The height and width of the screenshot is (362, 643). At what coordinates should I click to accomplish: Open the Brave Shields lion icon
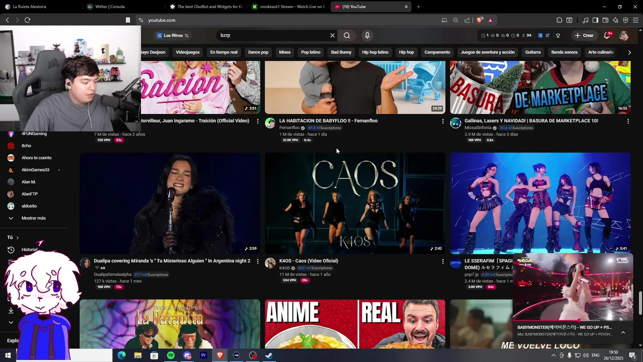480,20
